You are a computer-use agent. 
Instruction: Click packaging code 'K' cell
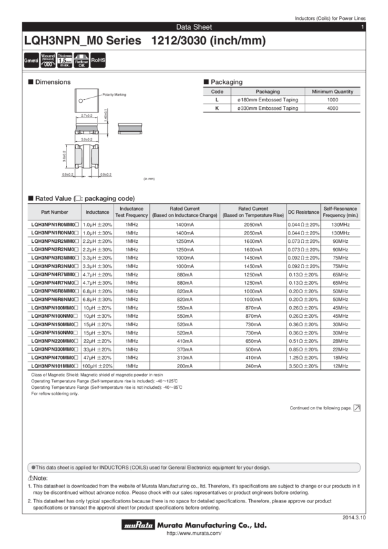point(217,109)
